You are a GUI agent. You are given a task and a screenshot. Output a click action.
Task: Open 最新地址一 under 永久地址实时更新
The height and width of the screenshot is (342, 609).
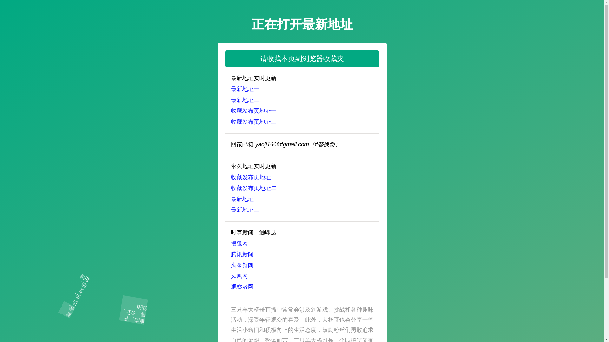pos(245,199)
